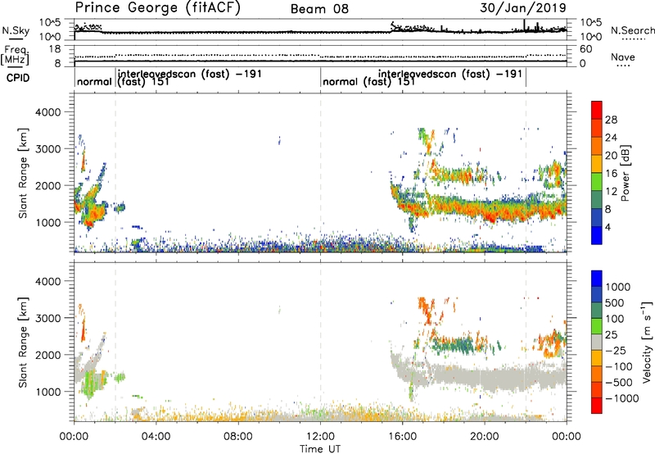Click the "20:00" time axis label
Viewport: 655px width, 454px height.
(484, 437)
